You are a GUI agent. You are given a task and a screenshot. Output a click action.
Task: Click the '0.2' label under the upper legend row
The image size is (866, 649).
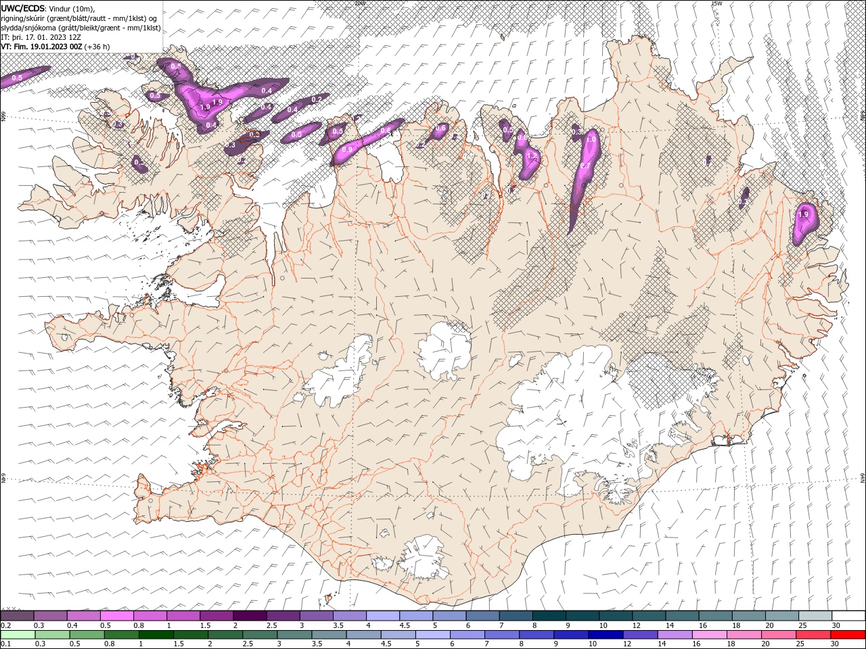click(5, 625)
